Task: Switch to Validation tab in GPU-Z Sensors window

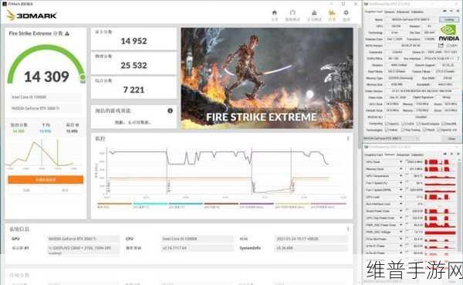Action: point(417,154)
